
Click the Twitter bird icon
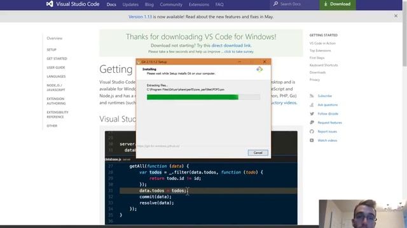pos(312,114)
